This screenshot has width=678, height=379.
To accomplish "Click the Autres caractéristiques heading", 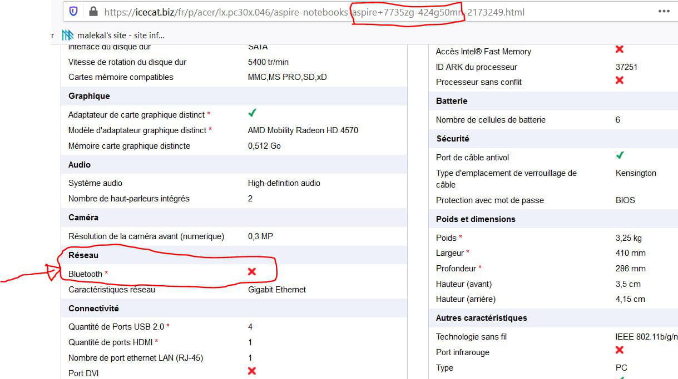I will (482, 318).
